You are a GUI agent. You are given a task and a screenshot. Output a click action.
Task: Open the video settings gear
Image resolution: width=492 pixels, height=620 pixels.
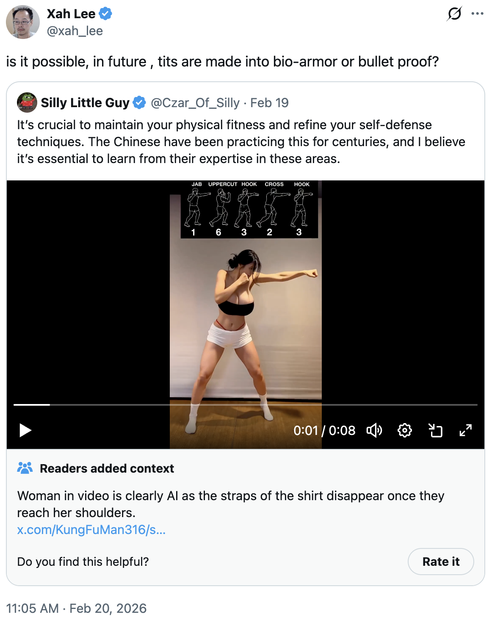coord(405,430)
